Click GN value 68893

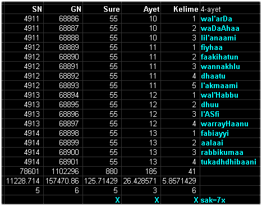[x=69, y=85]
